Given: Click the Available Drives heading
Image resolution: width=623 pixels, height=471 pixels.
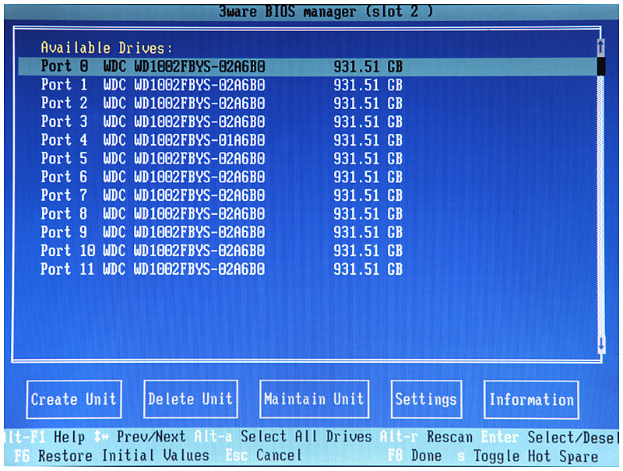Looking at the screenshot, I should point(107,48).
